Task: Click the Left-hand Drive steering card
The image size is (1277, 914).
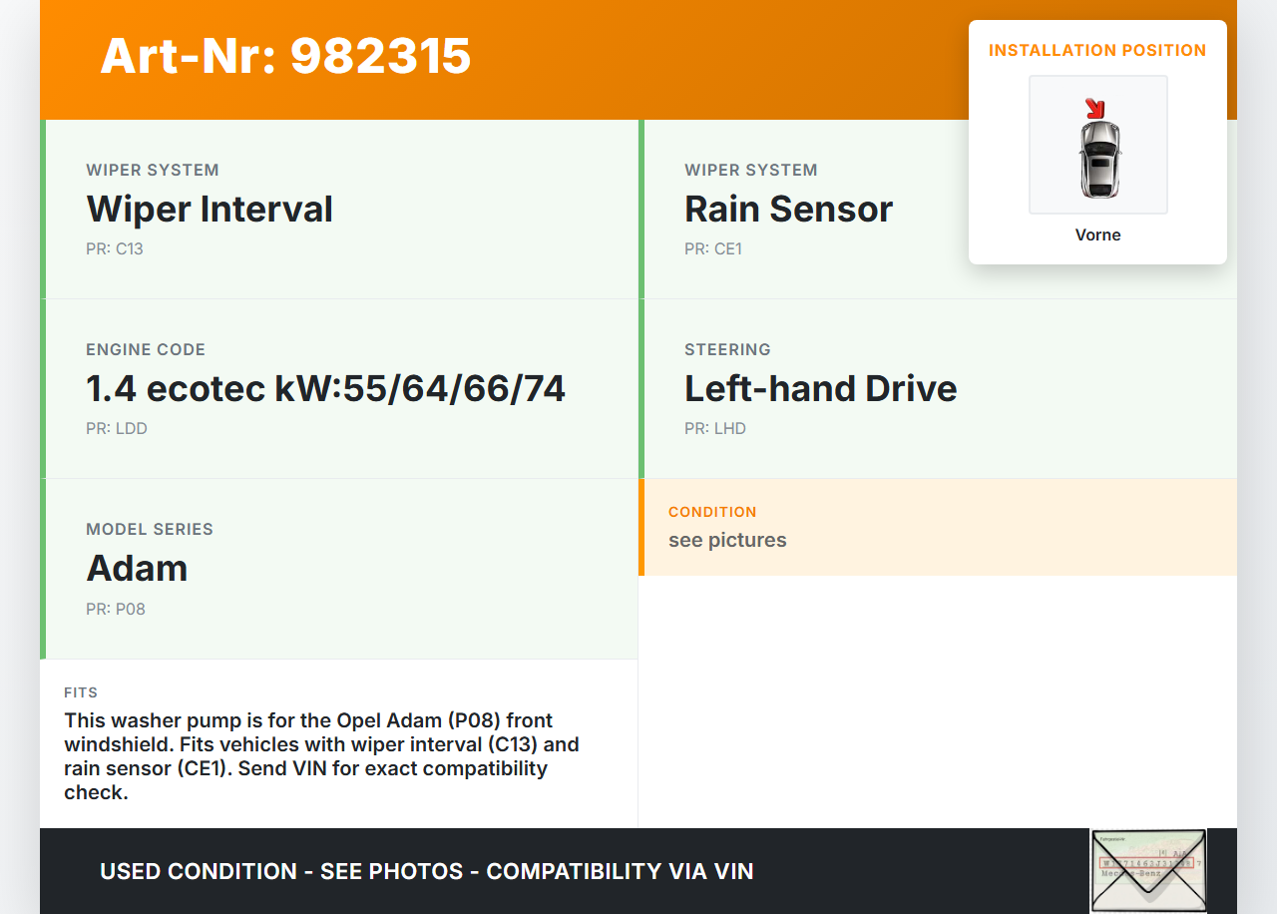Action: coord(938,389)
